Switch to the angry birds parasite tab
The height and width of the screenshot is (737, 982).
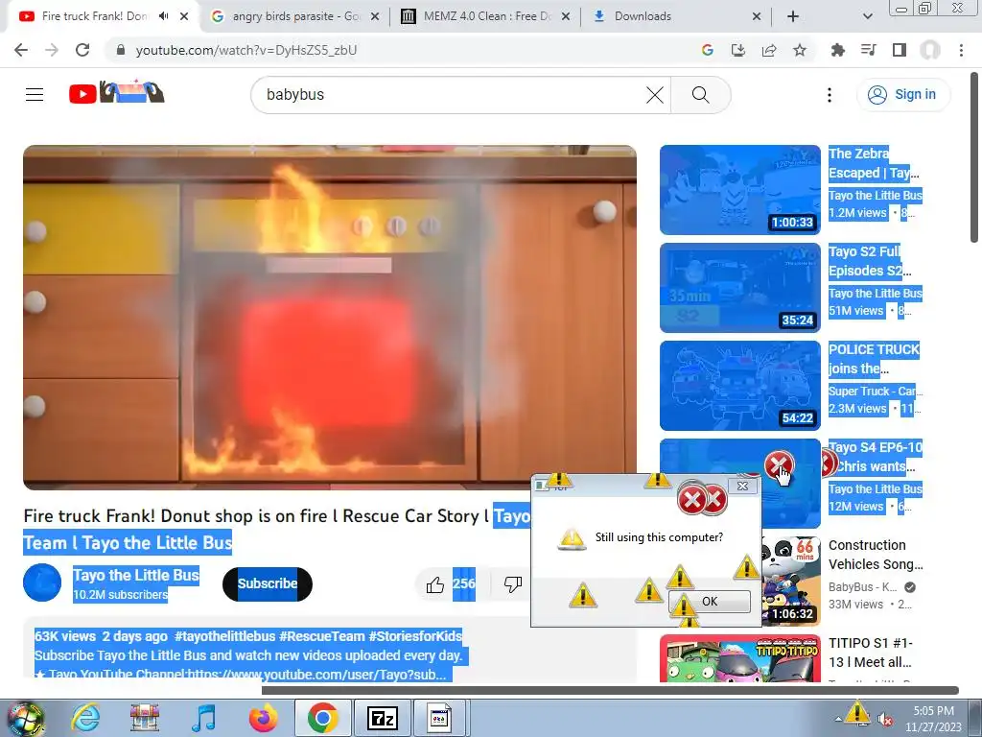tap(295, 16)
